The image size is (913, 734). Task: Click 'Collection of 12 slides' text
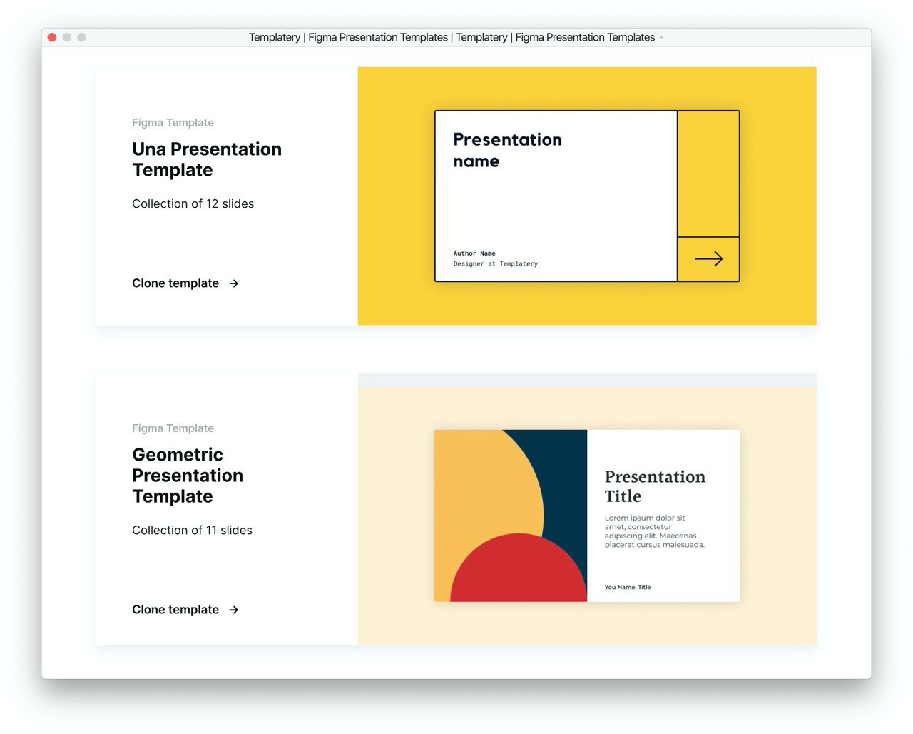pos(193,203)
